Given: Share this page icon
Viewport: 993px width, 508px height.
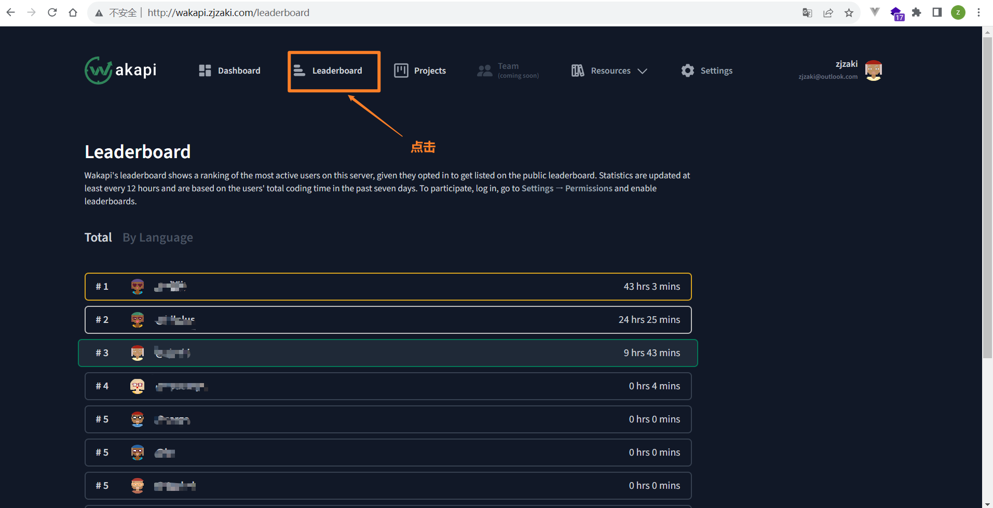Looking at the screenshot, I should 828,13.
